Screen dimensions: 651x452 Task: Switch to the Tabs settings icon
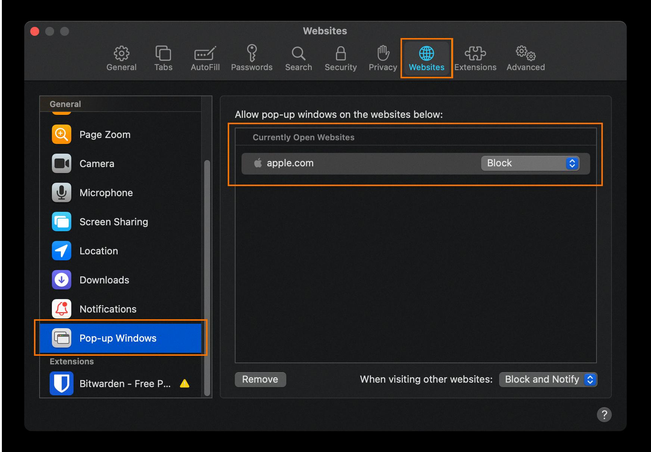[163, 58]
